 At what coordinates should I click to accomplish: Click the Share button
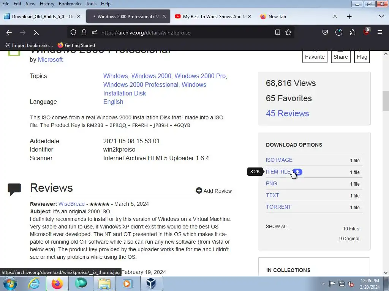tap(341, 57)
